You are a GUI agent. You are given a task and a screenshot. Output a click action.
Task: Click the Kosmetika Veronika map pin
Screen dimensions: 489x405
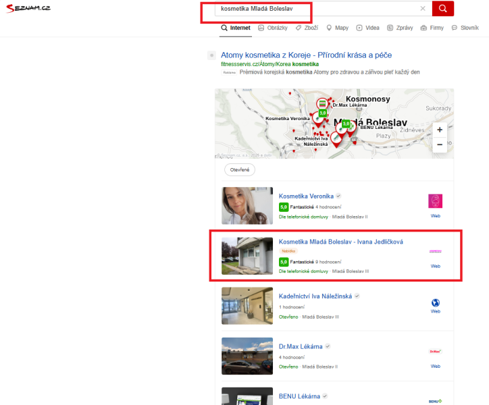click(318, 119)
